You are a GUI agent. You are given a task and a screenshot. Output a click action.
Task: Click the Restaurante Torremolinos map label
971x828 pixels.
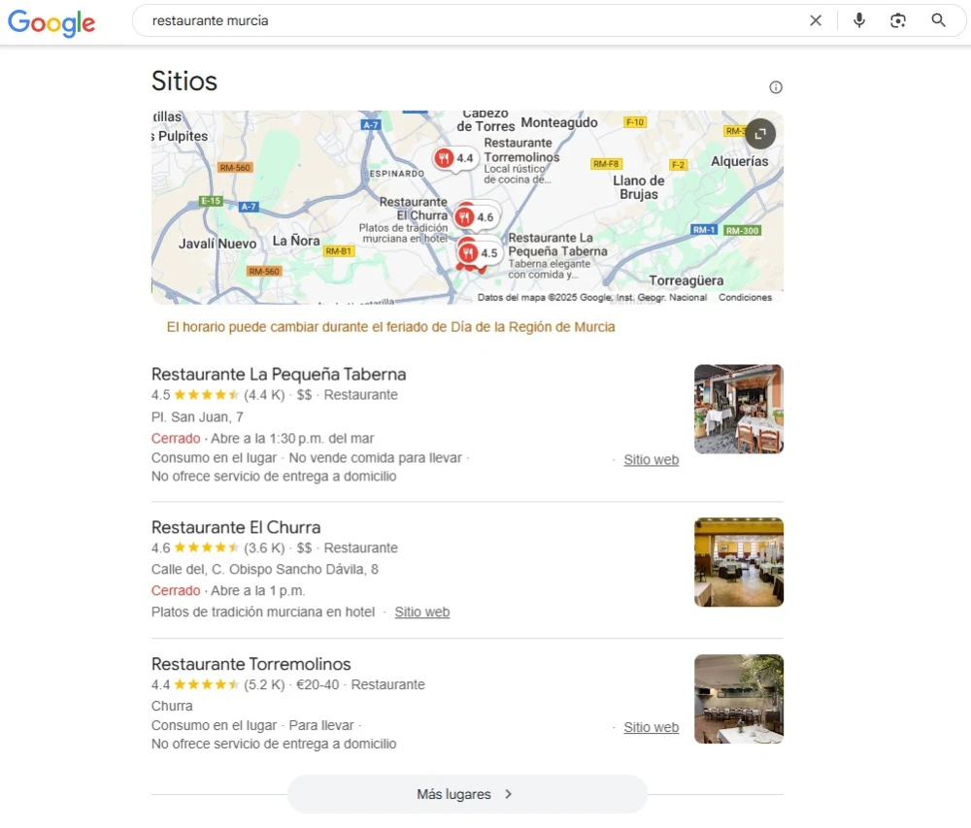pyautogui.click(x=521, y=149)
